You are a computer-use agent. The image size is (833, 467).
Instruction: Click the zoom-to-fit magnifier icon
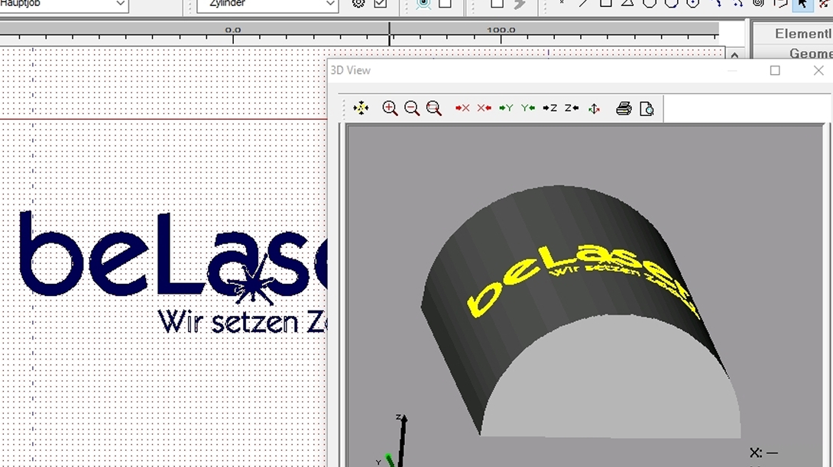(x=434, y=108)
